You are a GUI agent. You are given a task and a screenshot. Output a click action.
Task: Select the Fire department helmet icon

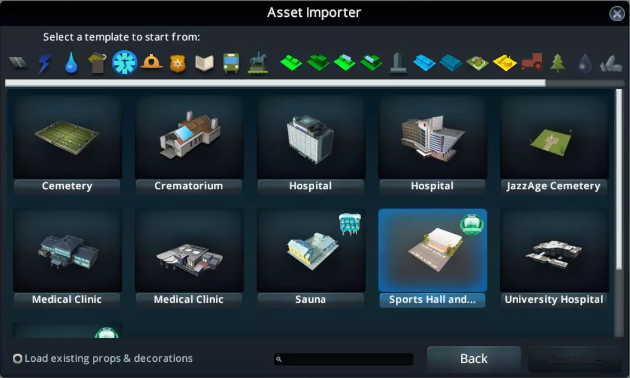[x=151, y=62]
